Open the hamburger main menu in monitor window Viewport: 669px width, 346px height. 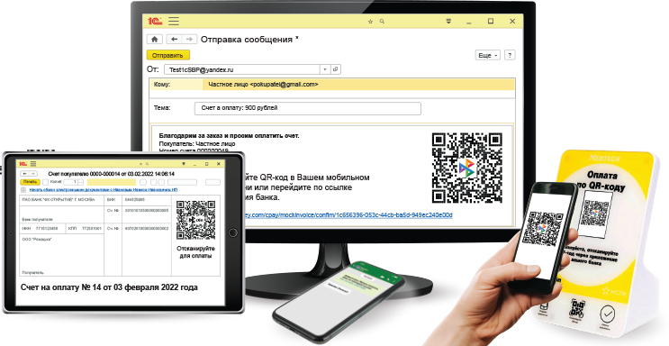coord(174,21)
